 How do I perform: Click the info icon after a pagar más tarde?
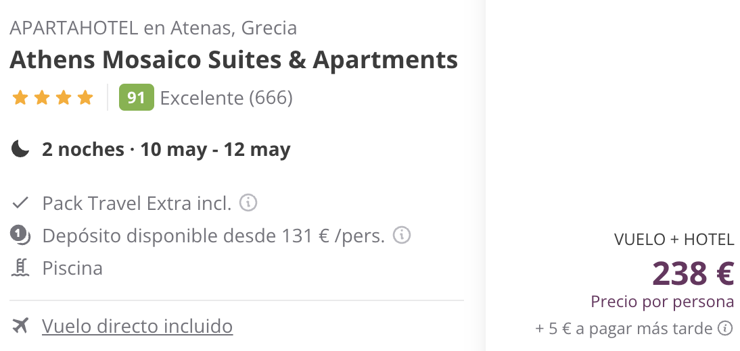[x=725, y=328]
